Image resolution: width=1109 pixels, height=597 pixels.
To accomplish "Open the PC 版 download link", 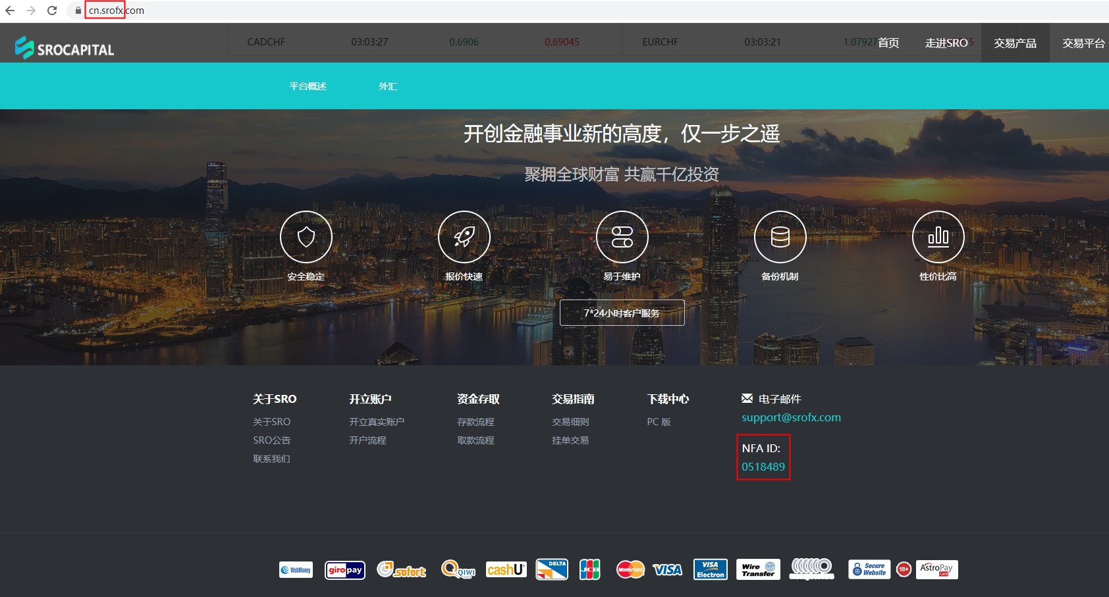I will pyautogui.click(x=659, y=422).
